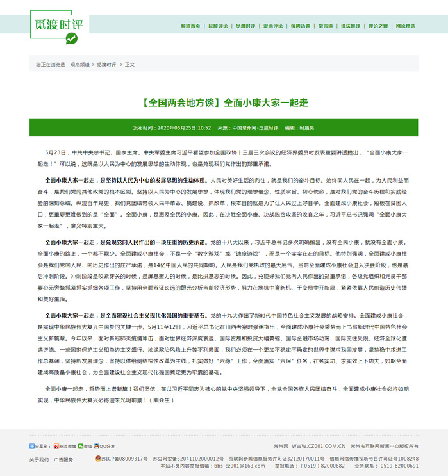This screenshot has width=448, height=476.
Task: Click 觅渡时评 breadcrumb link
Action: [x=106, y=65]
